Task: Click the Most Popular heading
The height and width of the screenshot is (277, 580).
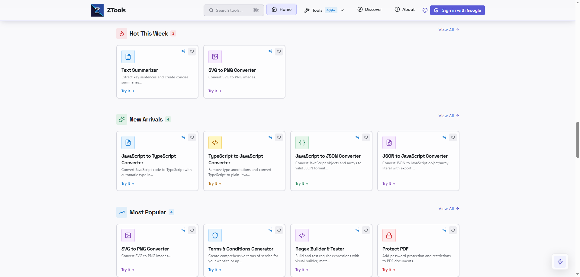Action: pyautogui.click(x=148, y=212)
